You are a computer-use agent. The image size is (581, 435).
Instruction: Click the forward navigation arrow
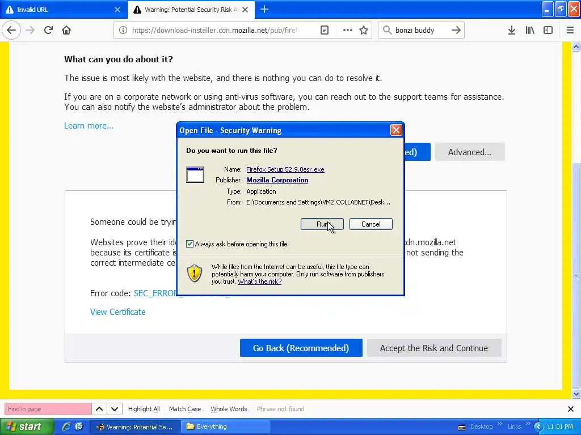[x=30, y=30]
